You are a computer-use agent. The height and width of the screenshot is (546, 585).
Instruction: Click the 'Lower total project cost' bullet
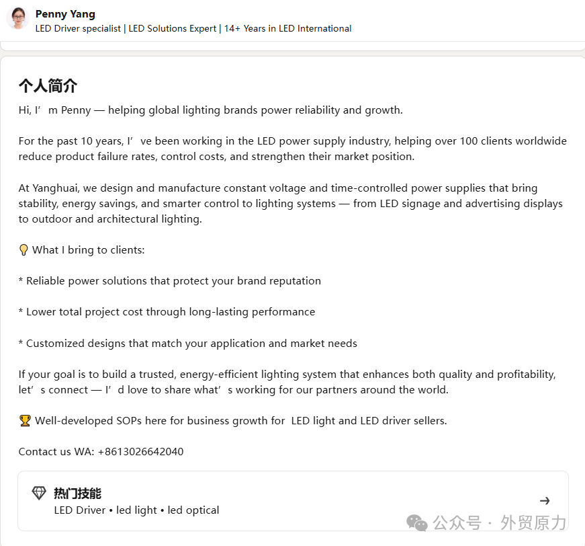167,312
